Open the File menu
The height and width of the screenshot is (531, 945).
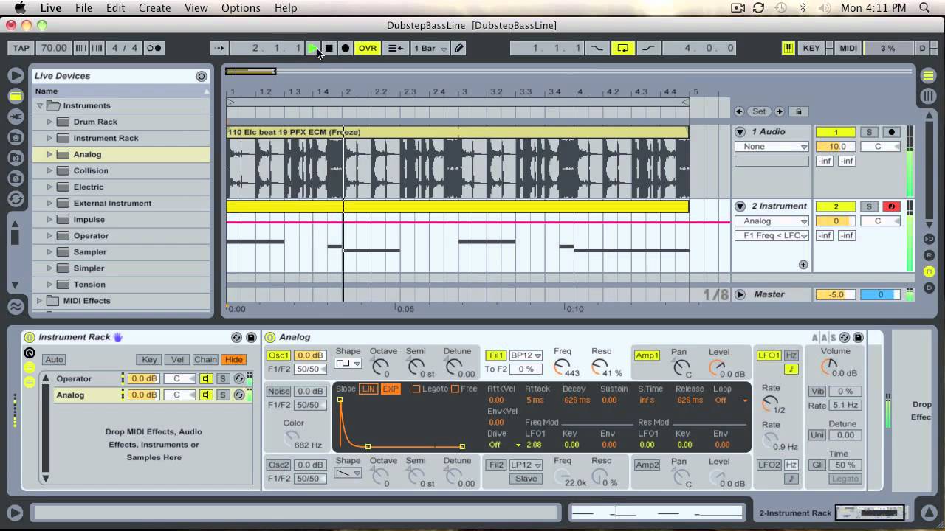[x=83, y=8]
